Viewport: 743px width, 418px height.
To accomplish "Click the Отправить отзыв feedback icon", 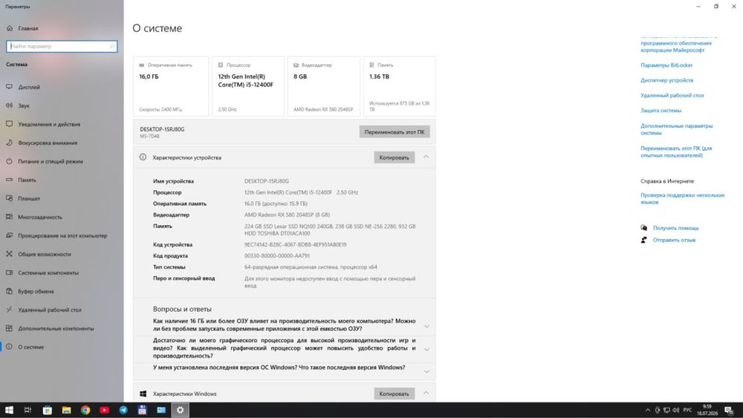I will 644,240.
